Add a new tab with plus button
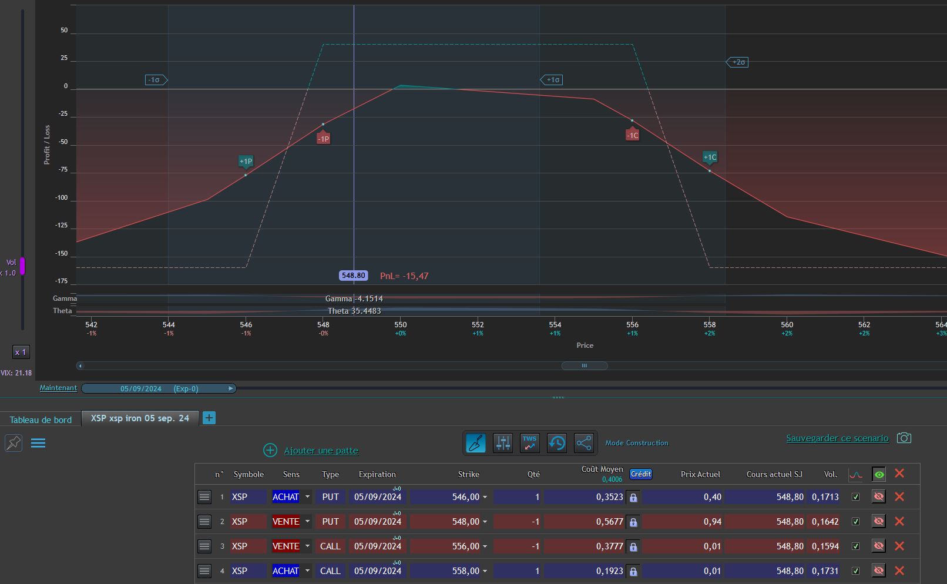Viewport: 947px width, 584px height. click(x=209, y=418)
